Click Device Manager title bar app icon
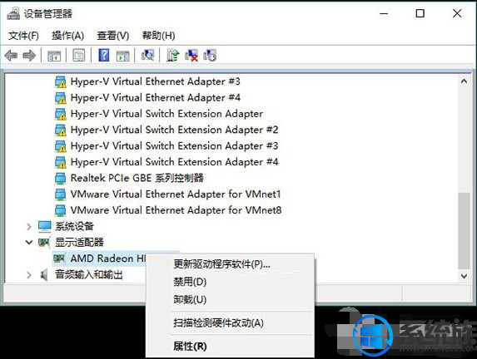This screenshot has height=359, width=477. pos(13,13)
